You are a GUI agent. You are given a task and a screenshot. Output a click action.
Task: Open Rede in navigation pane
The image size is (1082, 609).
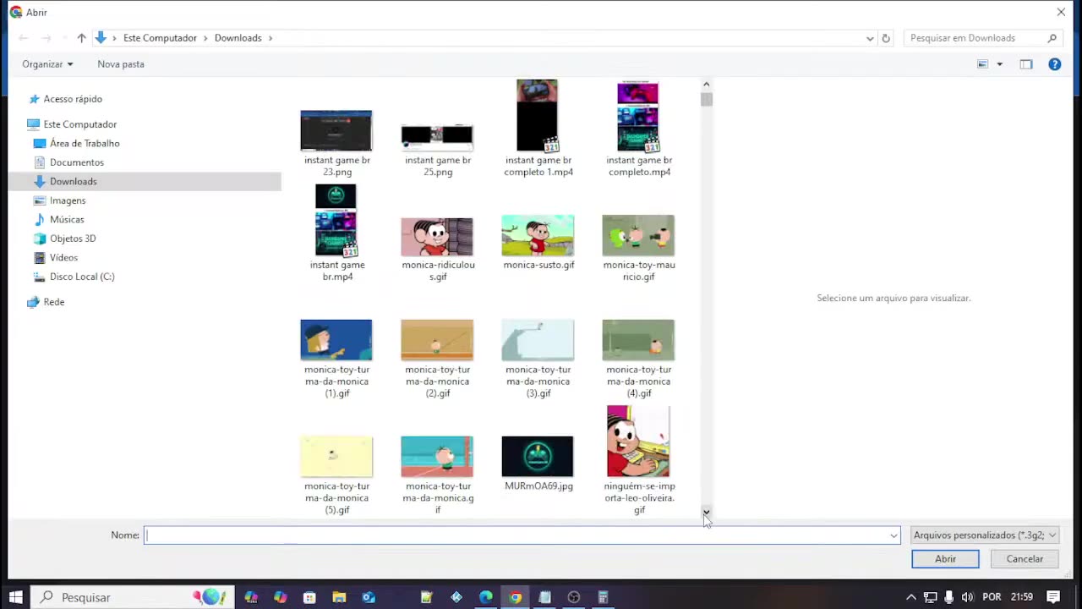click(53, 302)
